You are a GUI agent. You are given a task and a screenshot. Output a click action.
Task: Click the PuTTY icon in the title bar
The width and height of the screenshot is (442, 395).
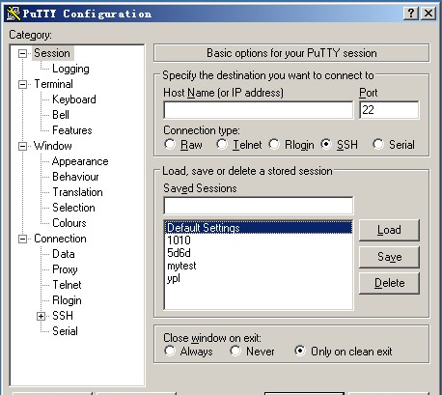[14, 14]
